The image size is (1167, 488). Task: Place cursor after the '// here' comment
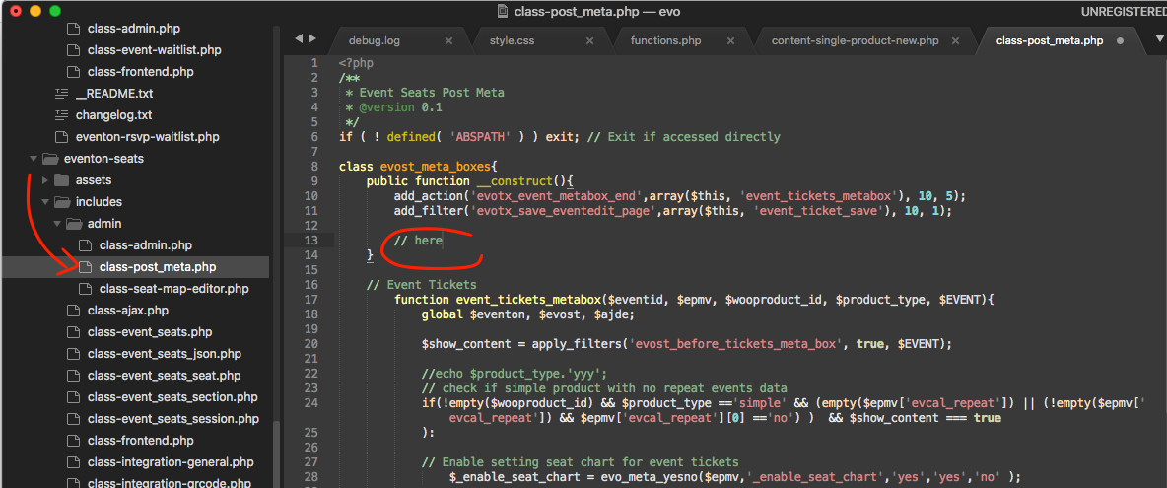[444, 240]
